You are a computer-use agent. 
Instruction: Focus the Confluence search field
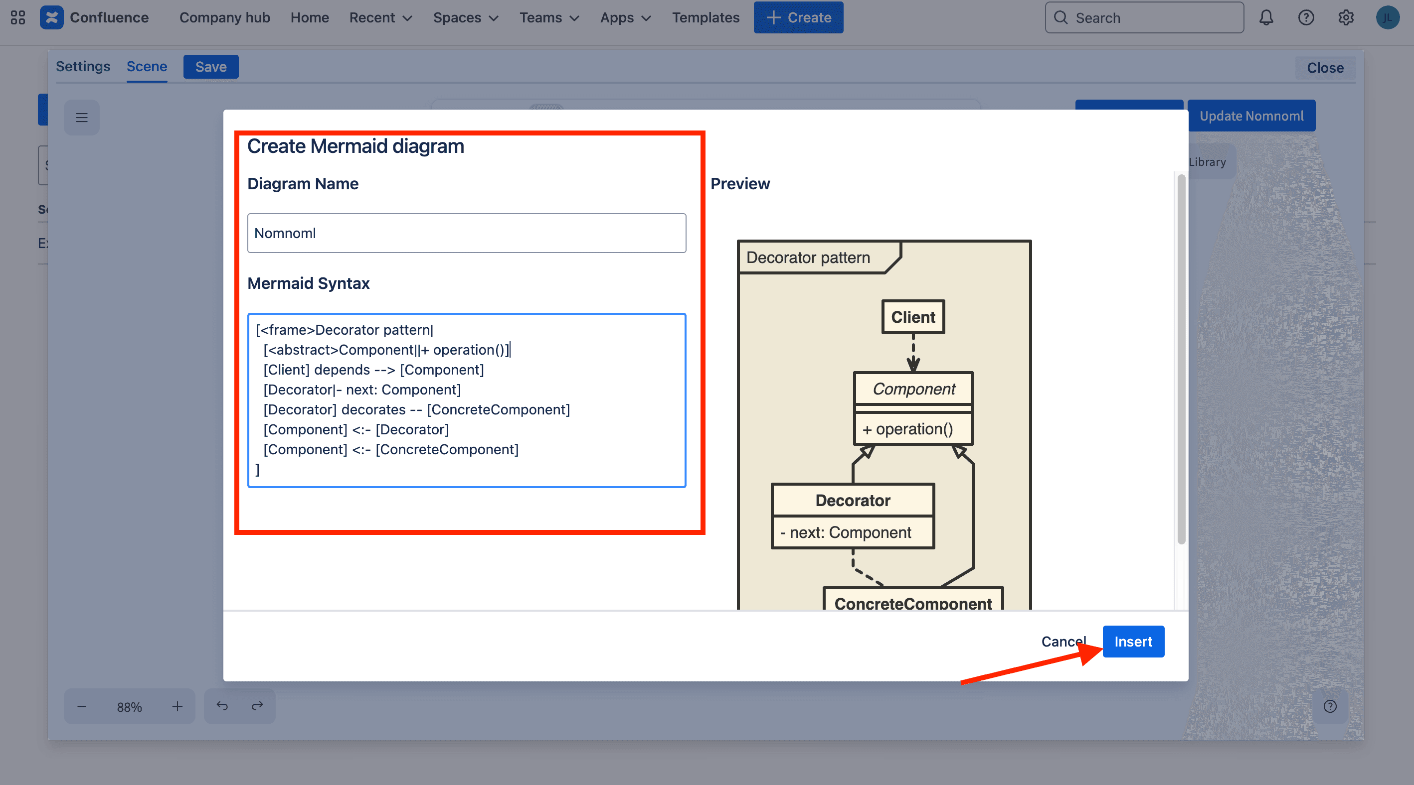click(1144, 17)
